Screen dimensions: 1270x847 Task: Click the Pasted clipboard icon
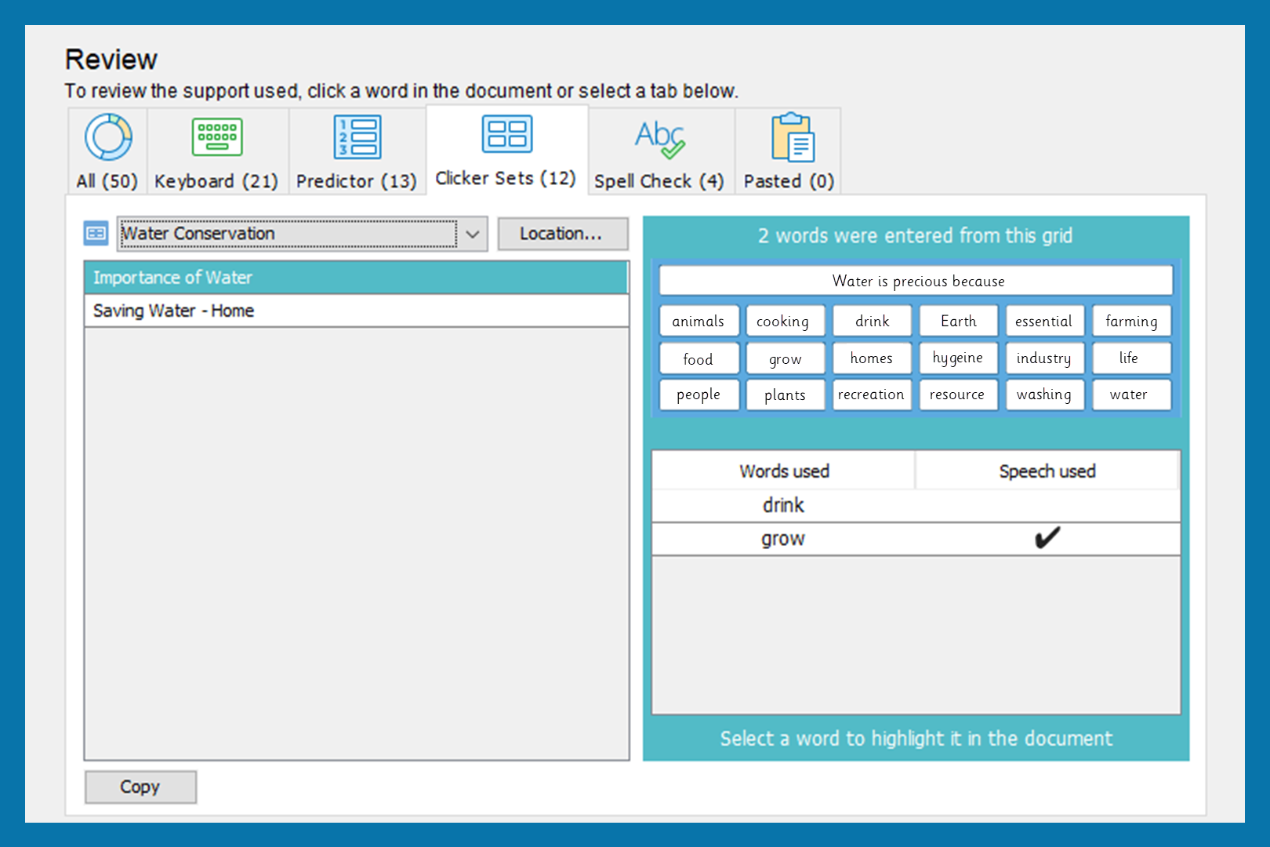point(792,137)
